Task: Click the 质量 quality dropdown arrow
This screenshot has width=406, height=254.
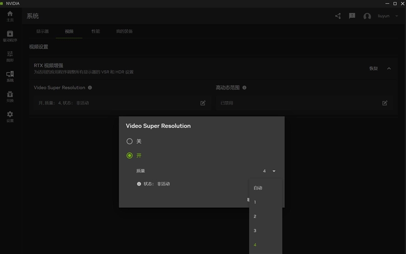Action: click(x=274, y=171)
